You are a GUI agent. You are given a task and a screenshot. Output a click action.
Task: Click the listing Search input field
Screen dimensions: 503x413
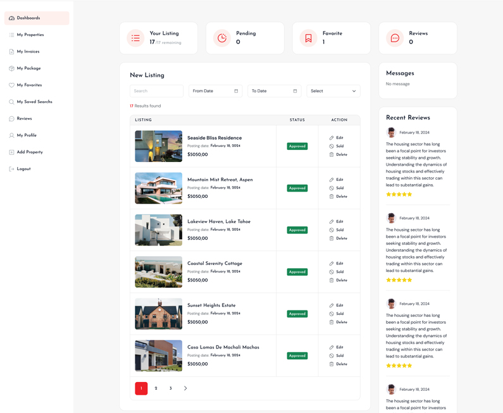[156, 91]
